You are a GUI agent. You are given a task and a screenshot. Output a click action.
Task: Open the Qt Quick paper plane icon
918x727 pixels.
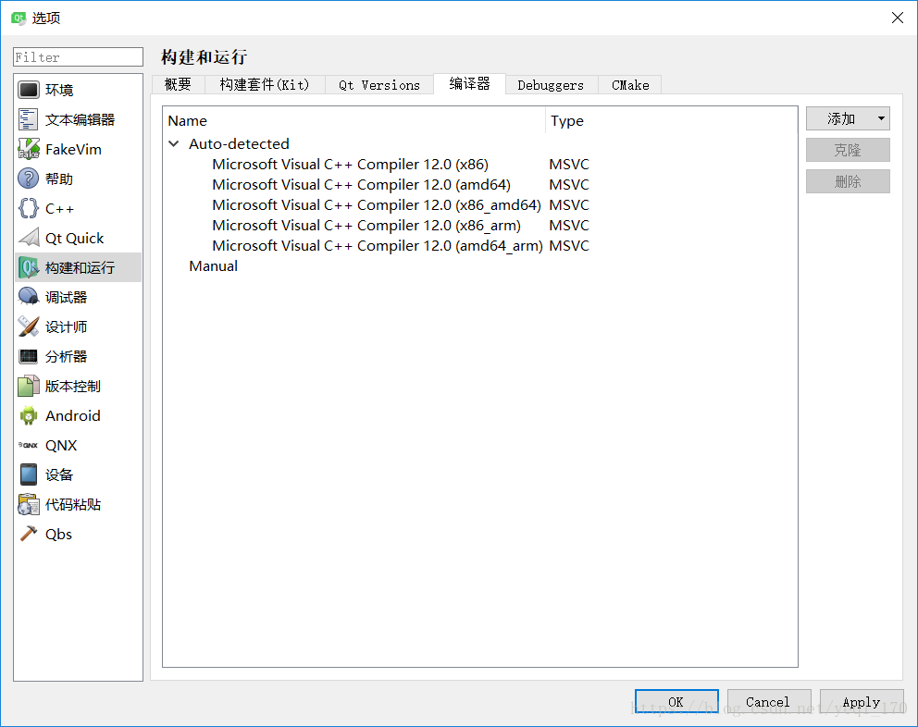[28, 238]
